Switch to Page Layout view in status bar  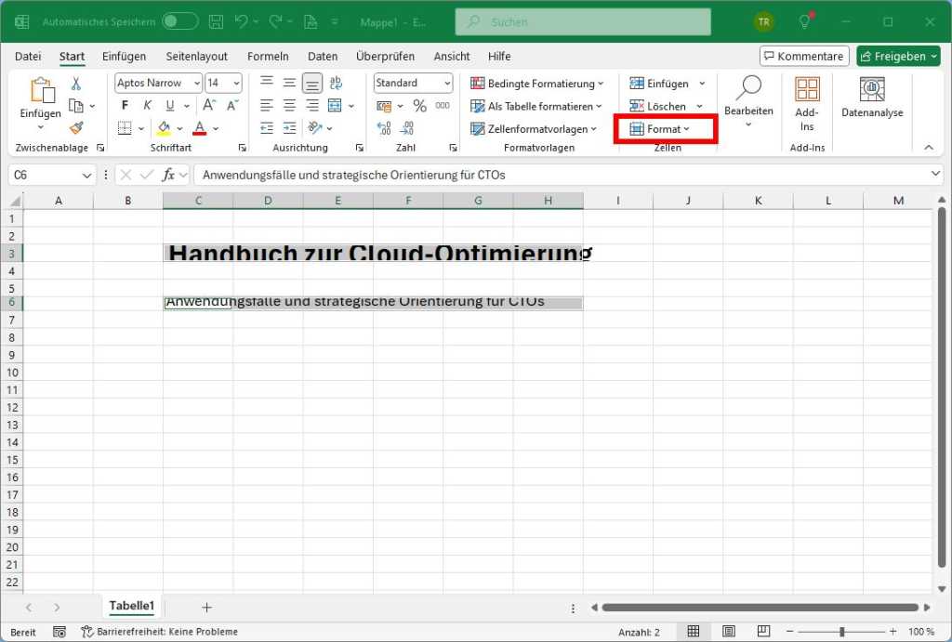click(x=729, y=632)
